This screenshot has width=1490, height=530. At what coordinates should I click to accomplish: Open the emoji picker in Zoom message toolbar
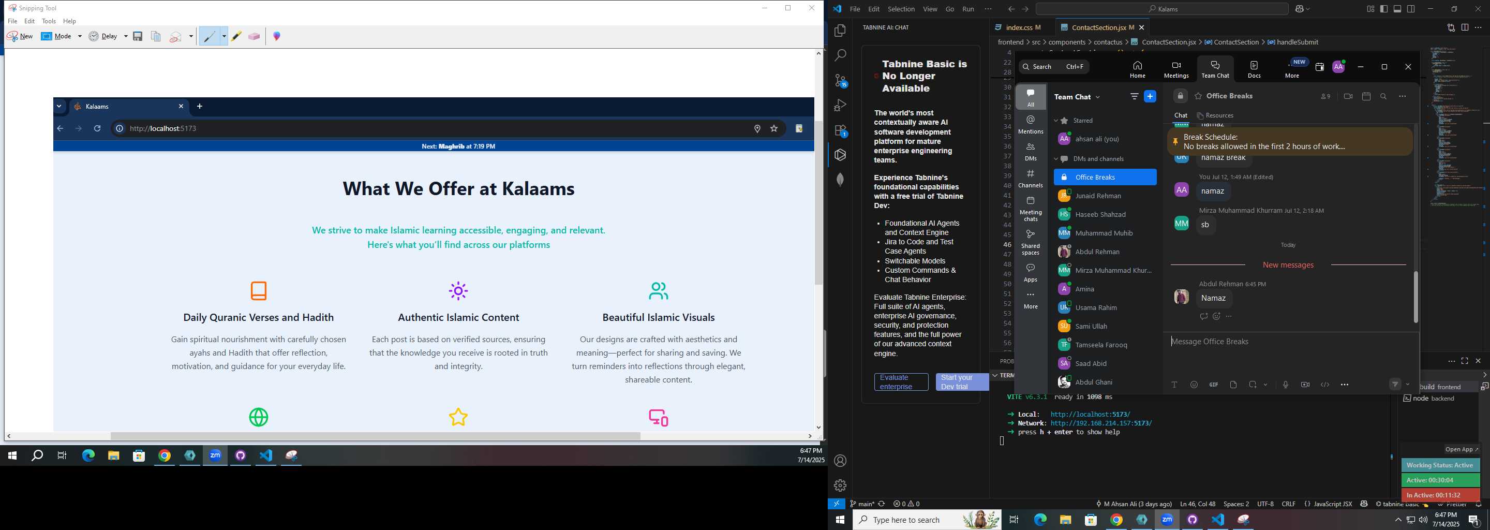pos(1194,385)
